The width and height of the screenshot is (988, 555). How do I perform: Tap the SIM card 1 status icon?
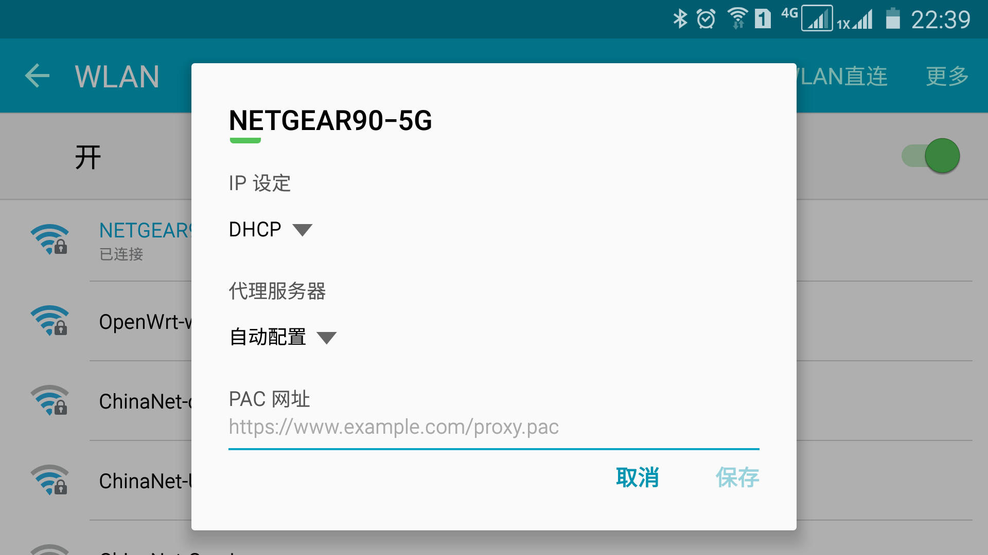pyautogui.click(x=763, y=19)
